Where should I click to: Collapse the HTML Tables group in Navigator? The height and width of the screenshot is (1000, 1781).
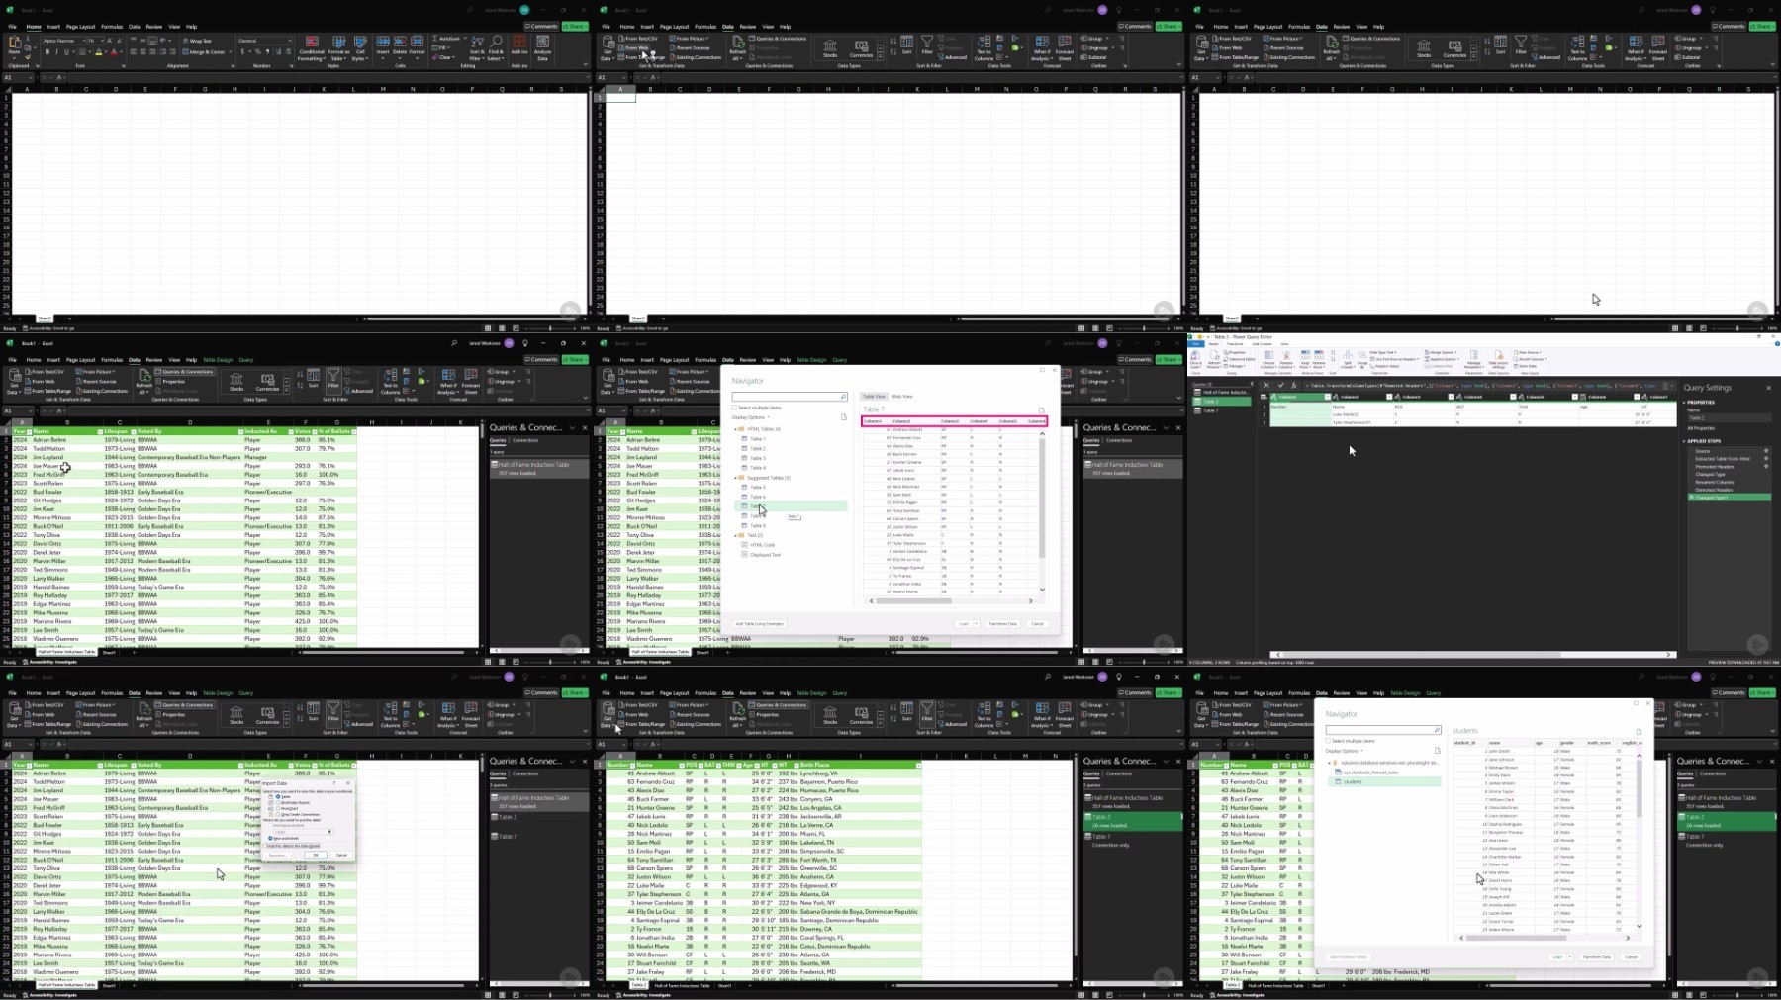735,429
